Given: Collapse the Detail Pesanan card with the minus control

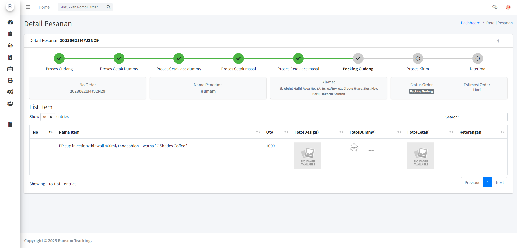Looking at the screenshot, I should 506,41.
